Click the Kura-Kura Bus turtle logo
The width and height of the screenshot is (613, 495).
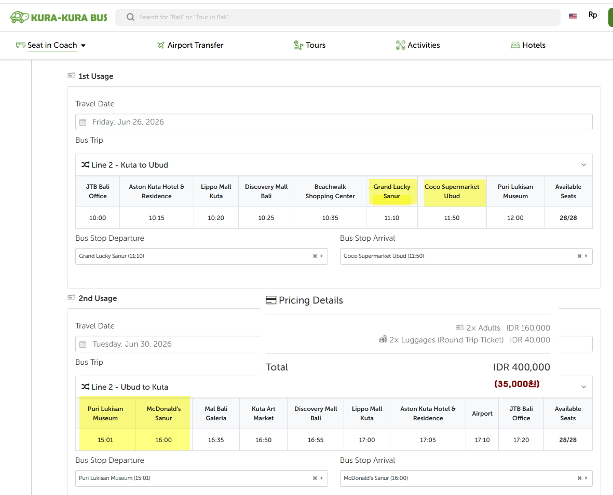(x=59, y=17)
